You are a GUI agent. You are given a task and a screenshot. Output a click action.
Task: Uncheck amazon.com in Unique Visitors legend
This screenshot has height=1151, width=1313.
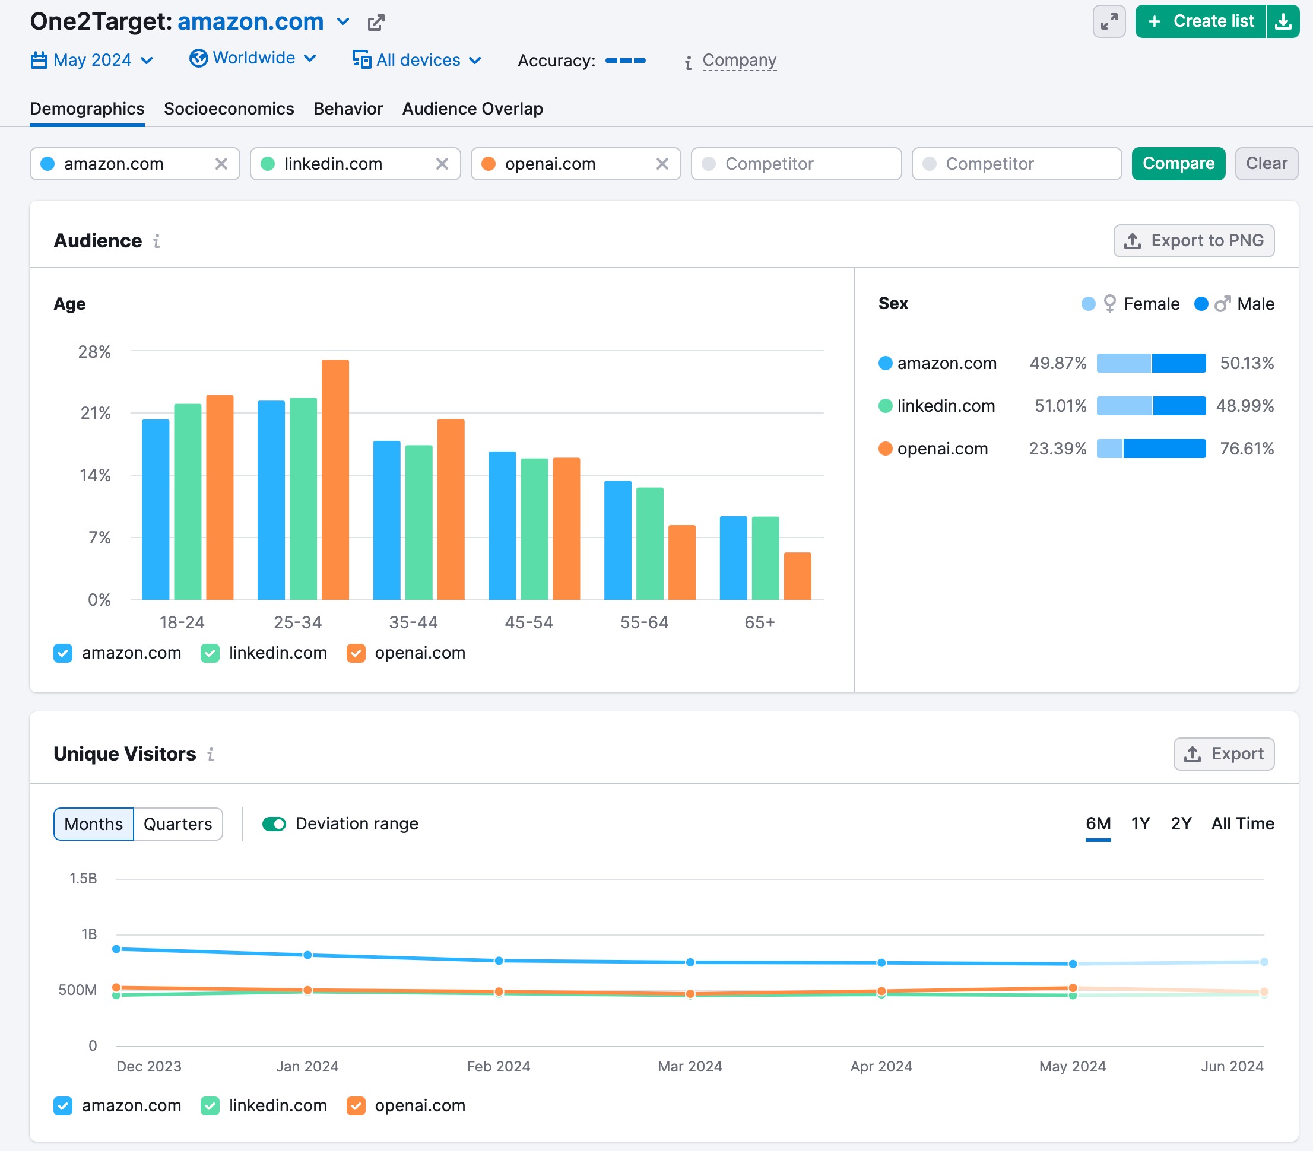click(63, 1106)
